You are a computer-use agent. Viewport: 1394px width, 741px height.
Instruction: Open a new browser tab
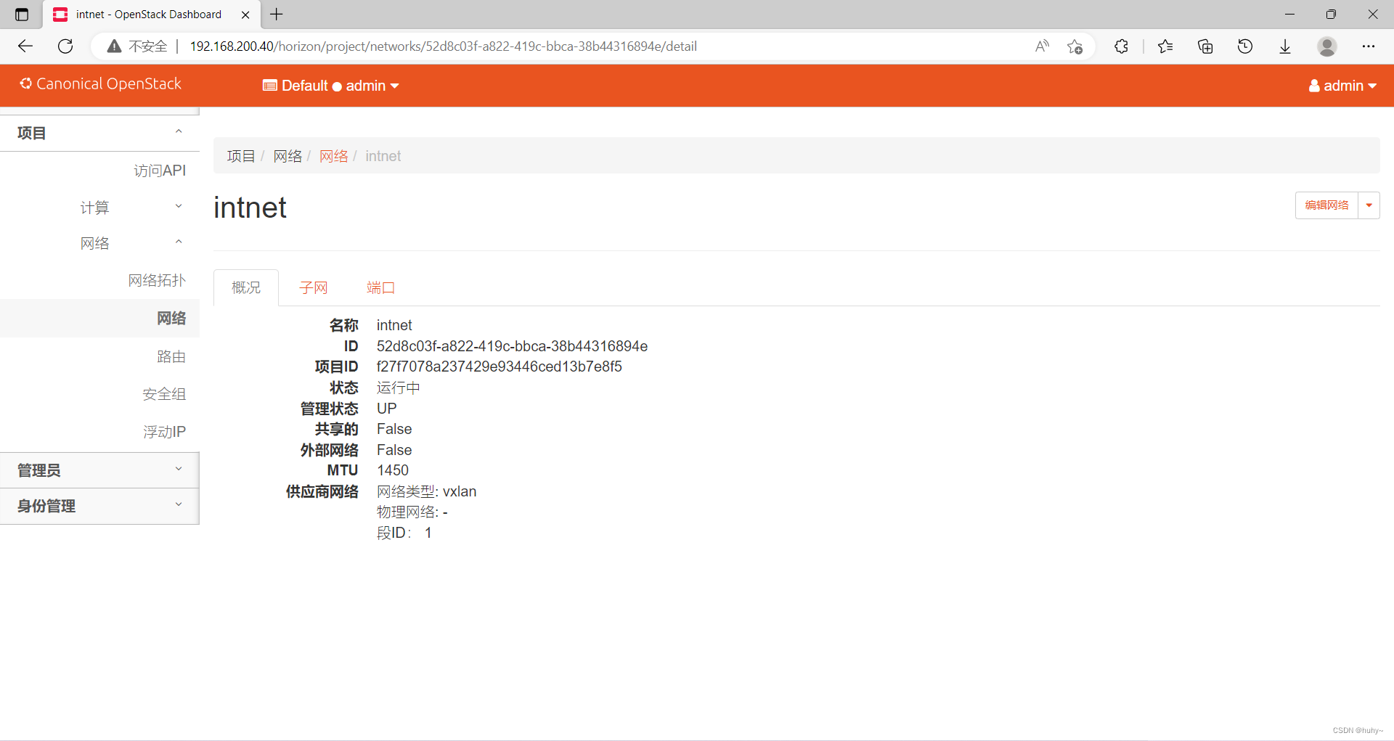click(277, 15)
